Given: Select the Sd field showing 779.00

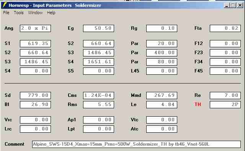Looking at the screenshot, I should pos(35,95).
